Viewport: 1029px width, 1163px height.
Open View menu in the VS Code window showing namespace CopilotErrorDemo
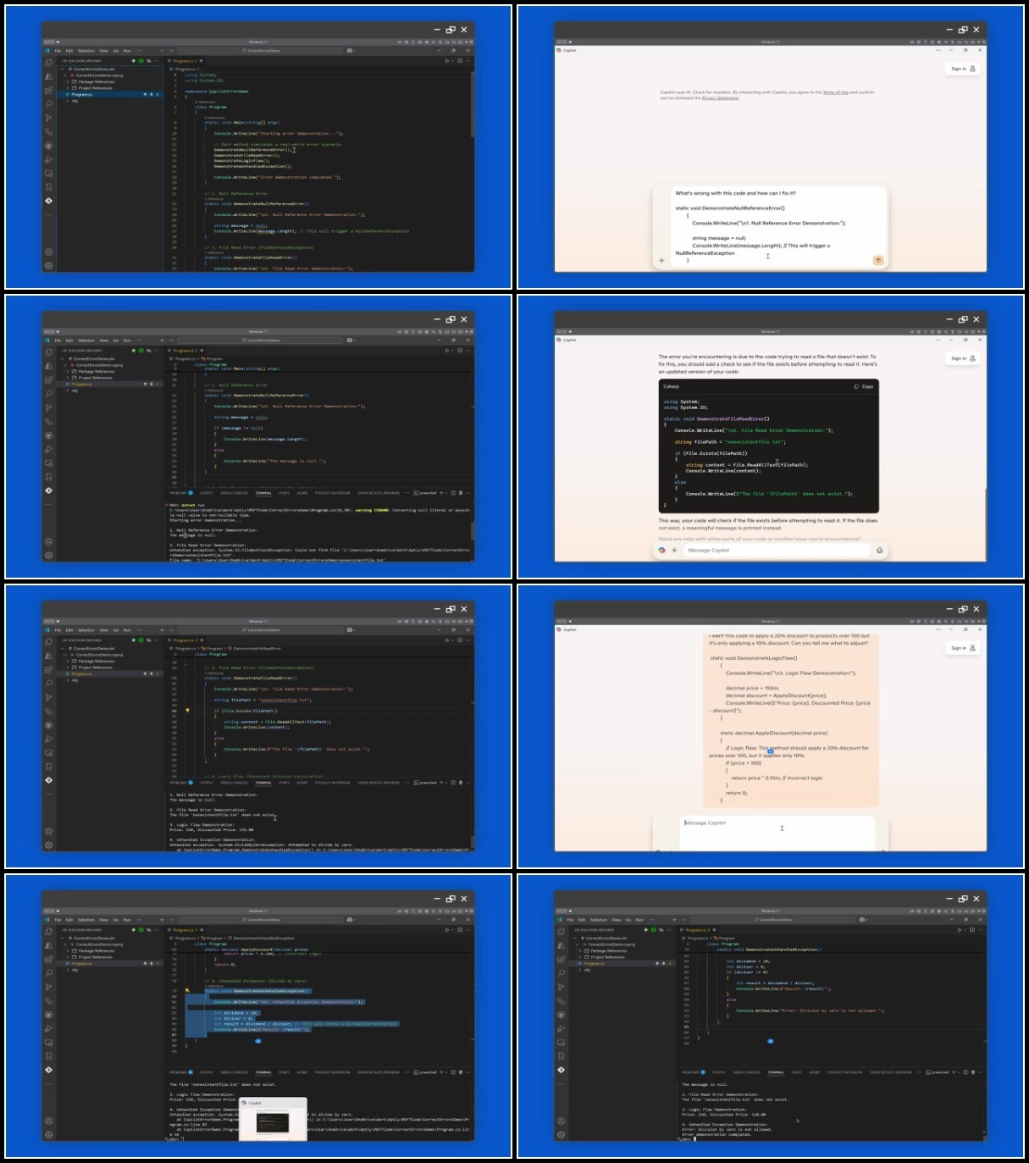(x=103, y=51)
